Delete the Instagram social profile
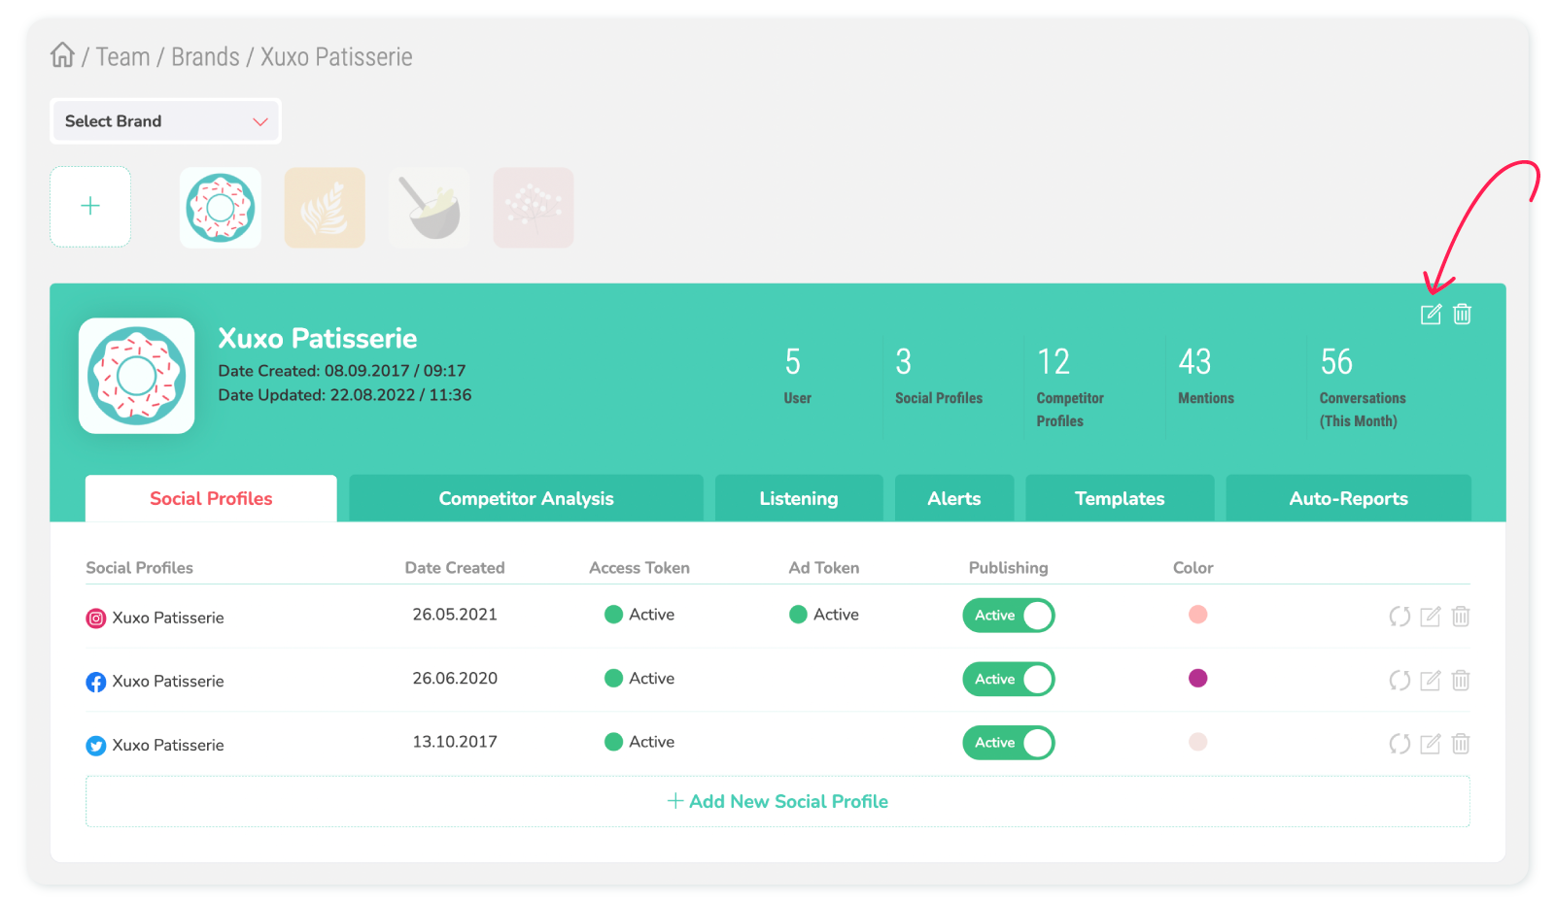The image size is (1555, 903). click(x=1461, y=617)
